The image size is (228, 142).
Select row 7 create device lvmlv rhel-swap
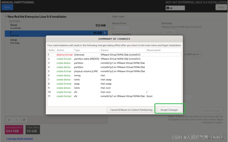(114, 80)
